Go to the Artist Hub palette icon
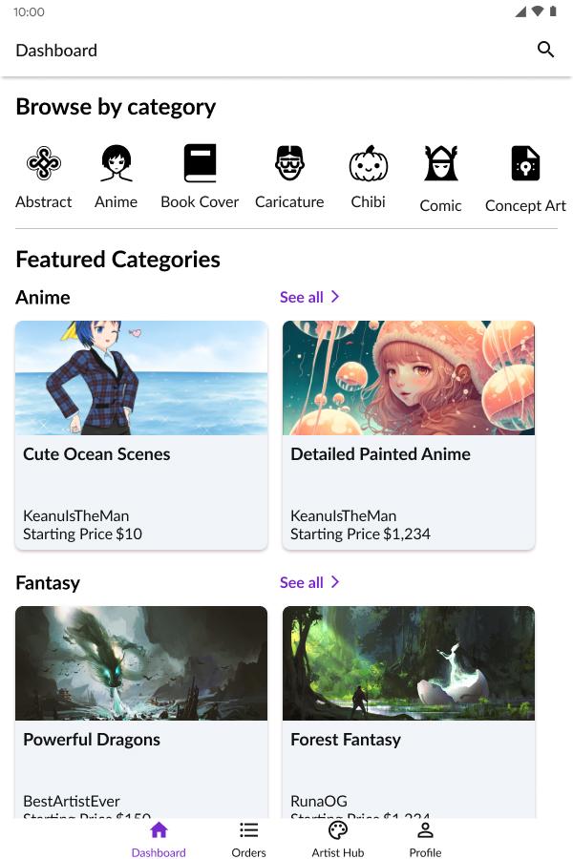Viewport: 573px width, 859px height. (x=338, y=830)
